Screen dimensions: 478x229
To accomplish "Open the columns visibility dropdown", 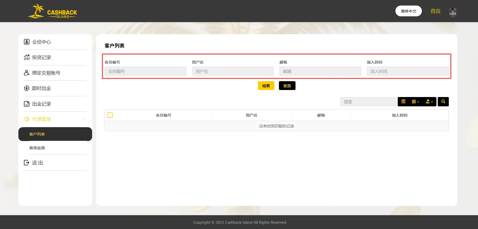I will 415,102.
